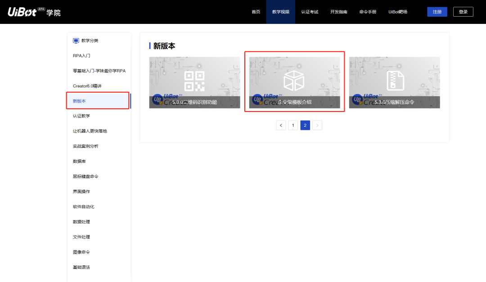Go to next page arrow

tap(317, 125)
